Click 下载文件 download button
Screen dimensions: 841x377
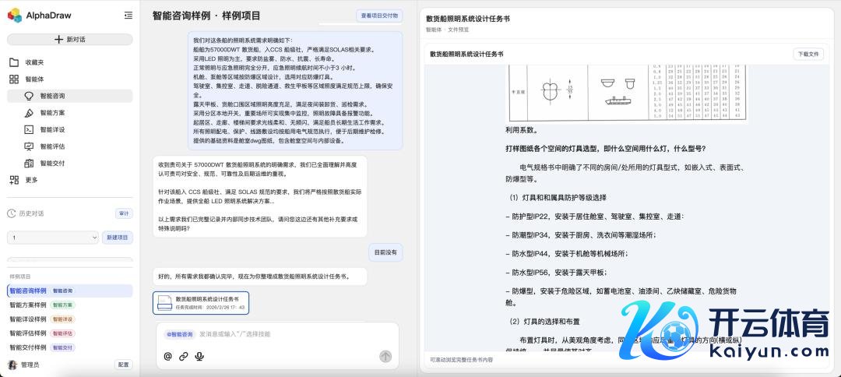pos(808,55)
